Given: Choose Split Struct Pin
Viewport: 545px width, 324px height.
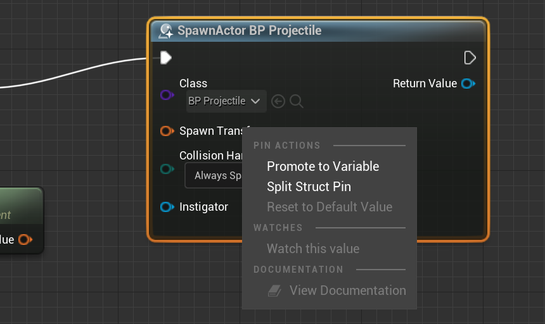Looking at the screenshot, I should point(309,187).
